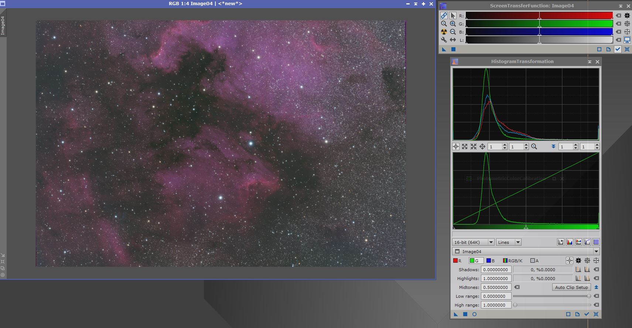
Task: Toggle Enable STF monitor icon
Action: (627, 40)
